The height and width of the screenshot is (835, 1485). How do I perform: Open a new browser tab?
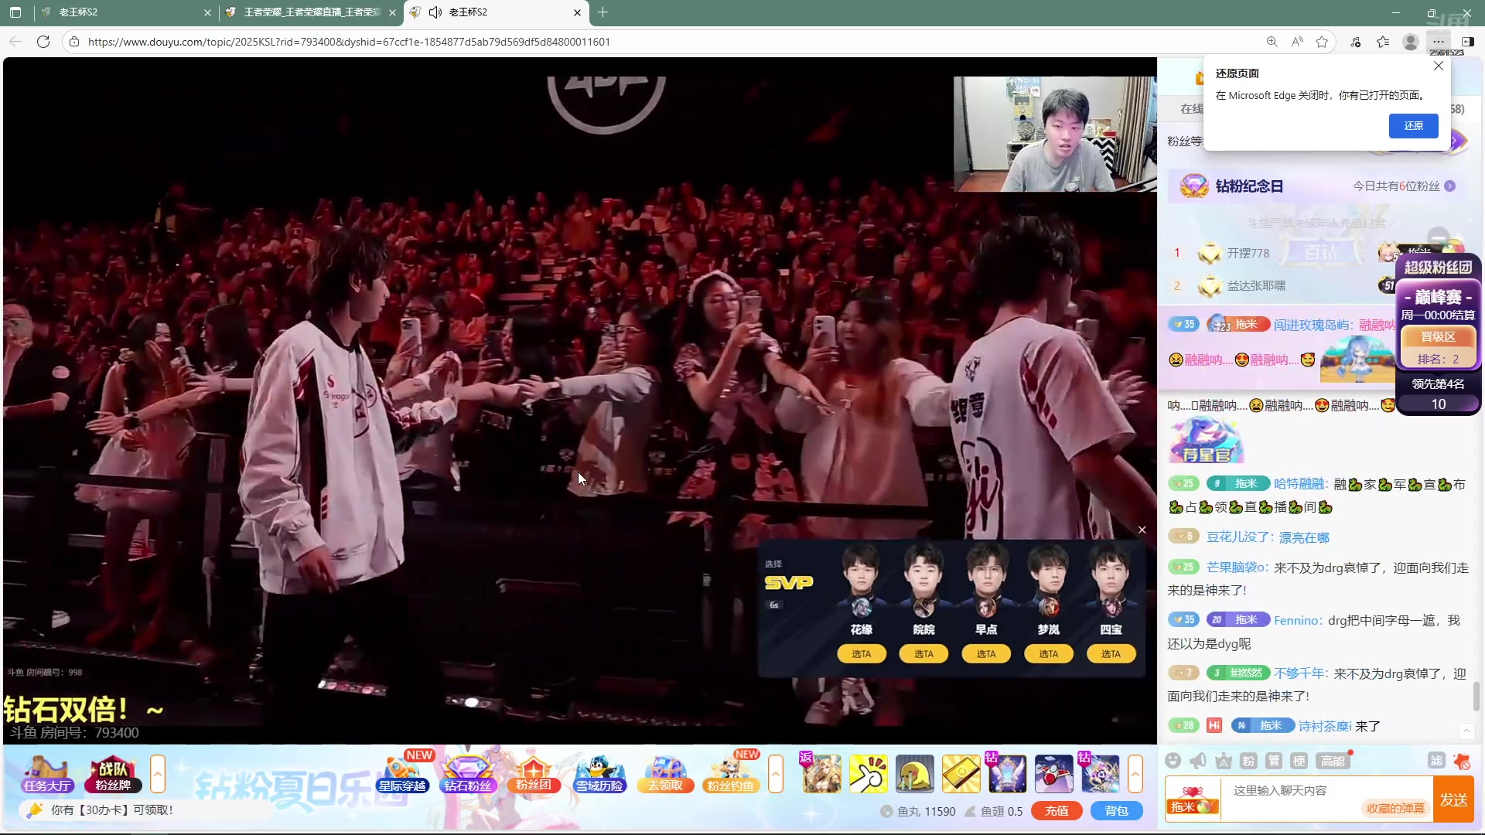pyautogui.click(x=603, y=12)
